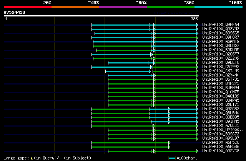Click the red 20% identity legend segment
This screenshot has height=161, width=246.
tap(28, 7)
